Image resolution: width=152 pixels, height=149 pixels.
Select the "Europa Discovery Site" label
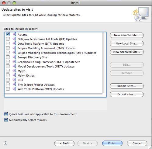coord(32,57)
